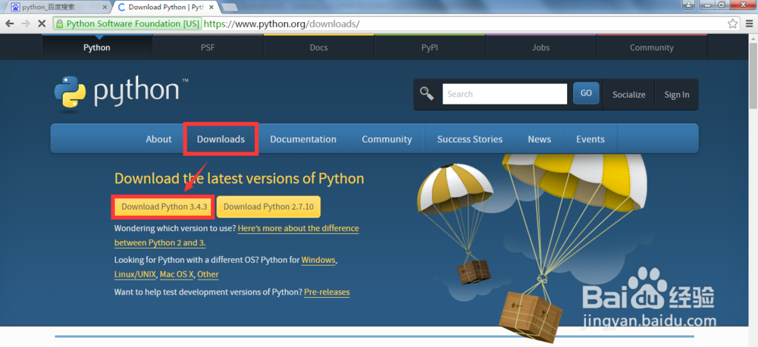
Task: Click the magnifying glass search icon
Action: [427, 93]
